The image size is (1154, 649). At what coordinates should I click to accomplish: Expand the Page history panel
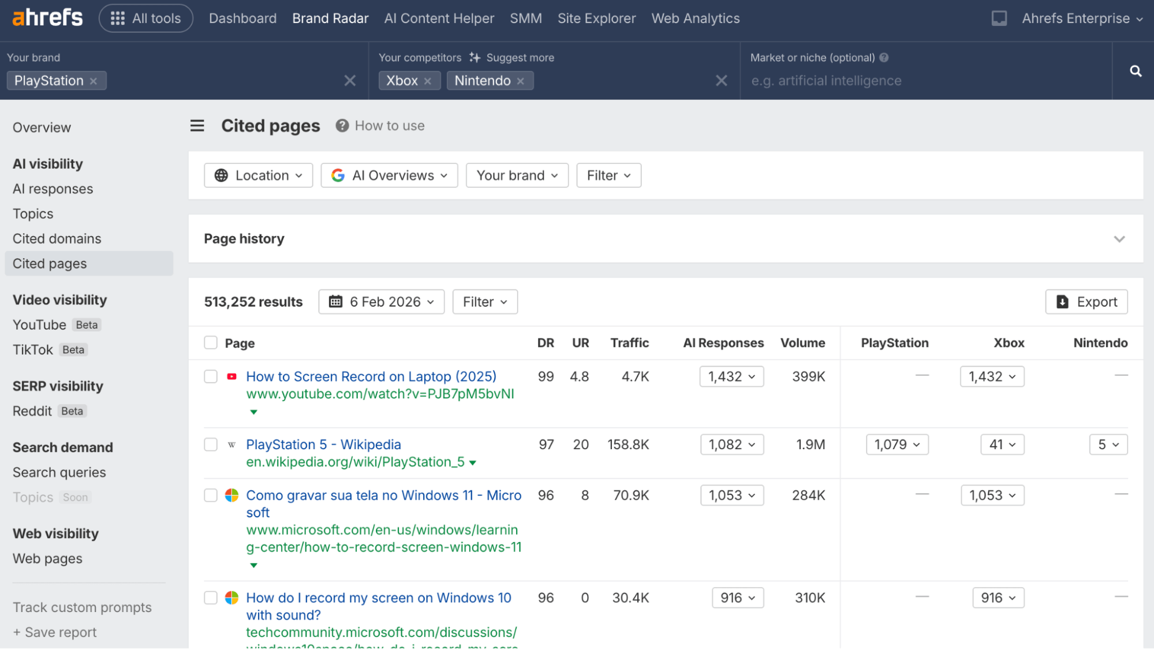pyautogui.click(x=1119, y=239)
